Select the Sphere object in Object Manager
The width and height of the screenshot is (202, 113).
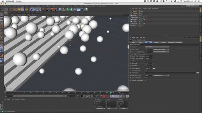136,18
